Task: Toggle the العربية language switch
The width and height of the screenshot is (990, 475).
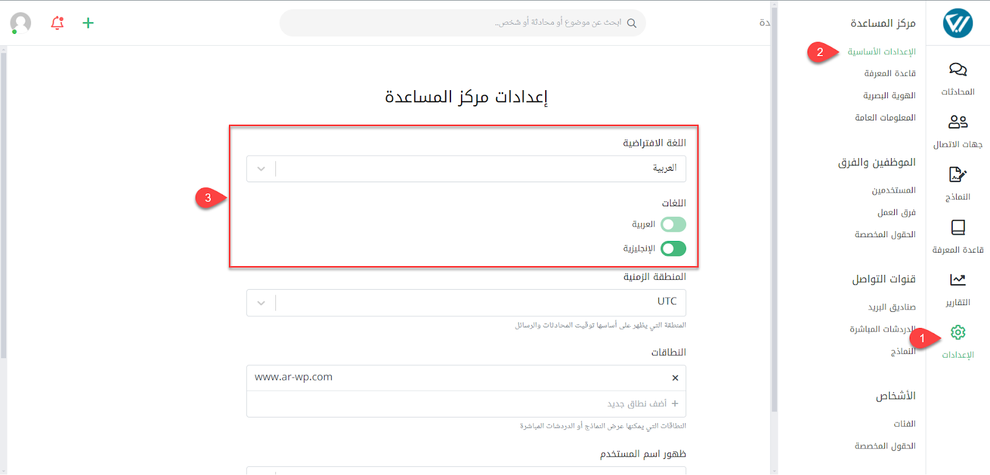Action: click(x=673, y=224)
